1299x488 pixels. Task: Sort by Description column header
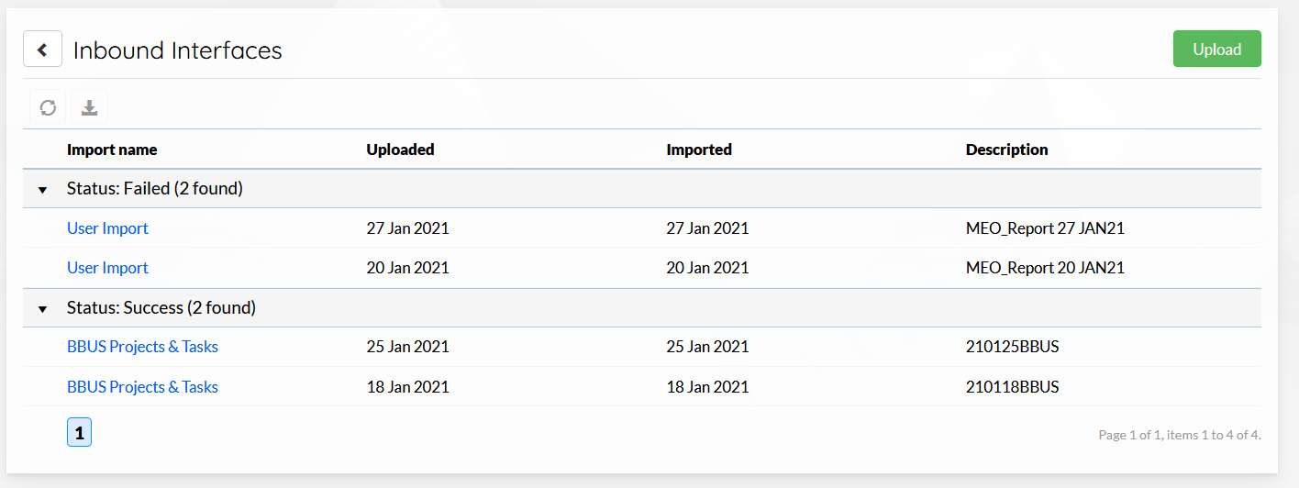1006,150
